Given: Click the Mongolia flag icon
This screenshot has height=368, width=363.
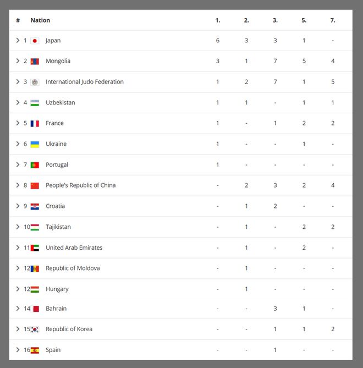Looking at the screenshot, I should [x=35, y=62].
